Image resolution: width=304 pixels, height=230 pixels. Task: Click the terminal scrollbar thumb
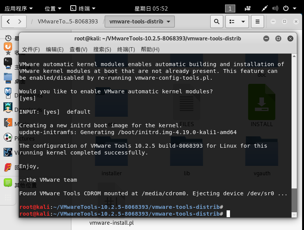tap(294, 200)
